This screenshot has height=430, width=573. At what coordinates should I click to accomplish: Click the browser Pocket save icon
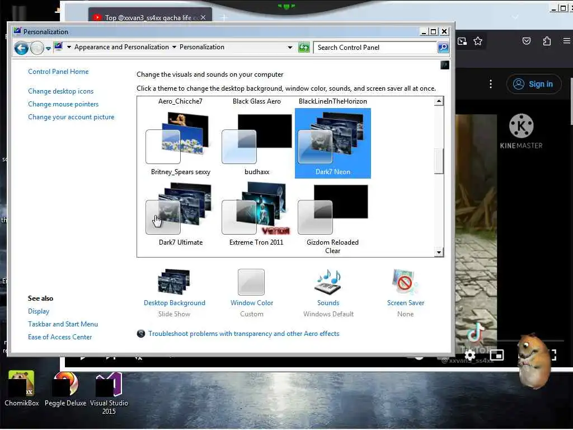(x=526, y=41)
